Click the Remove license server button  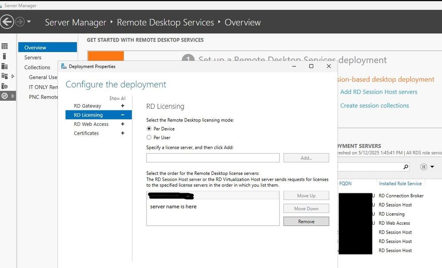tap(306, 221)
